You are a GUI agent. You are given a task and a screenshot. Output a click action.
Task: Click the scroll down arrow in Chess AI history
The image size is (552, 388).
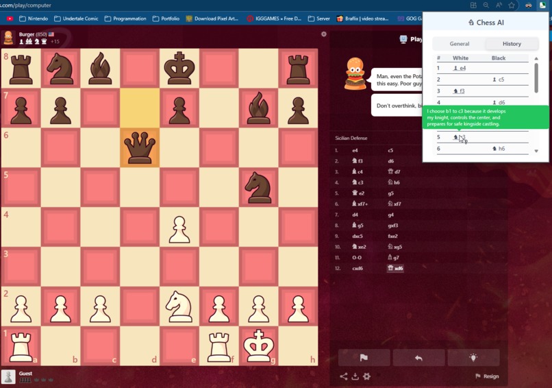pyautogui.click(x=536, y=151)
